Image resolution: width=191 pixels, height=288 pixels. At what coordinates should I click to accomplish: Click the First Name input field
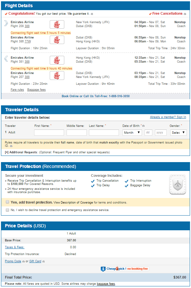point(49,133)
